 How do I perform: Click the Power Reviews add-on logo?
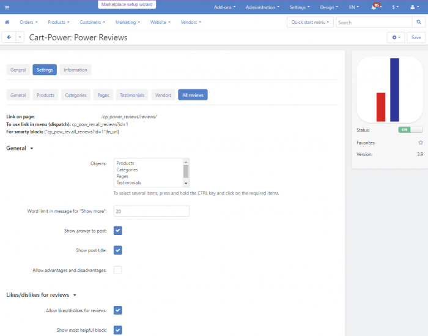(389, 89)
